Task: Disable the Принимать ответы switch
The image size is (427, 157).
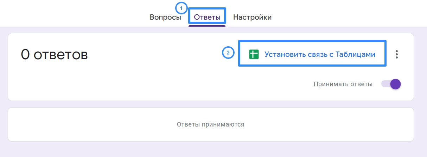Action: (x=391, y=84)
